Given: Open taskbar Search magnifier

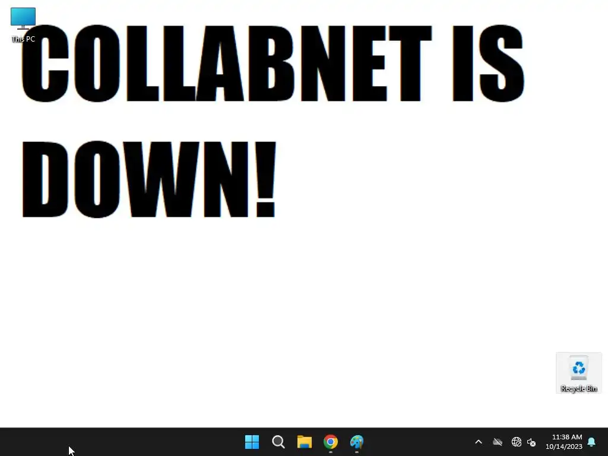Looking at the screenshot, I should tap(278, 442).
